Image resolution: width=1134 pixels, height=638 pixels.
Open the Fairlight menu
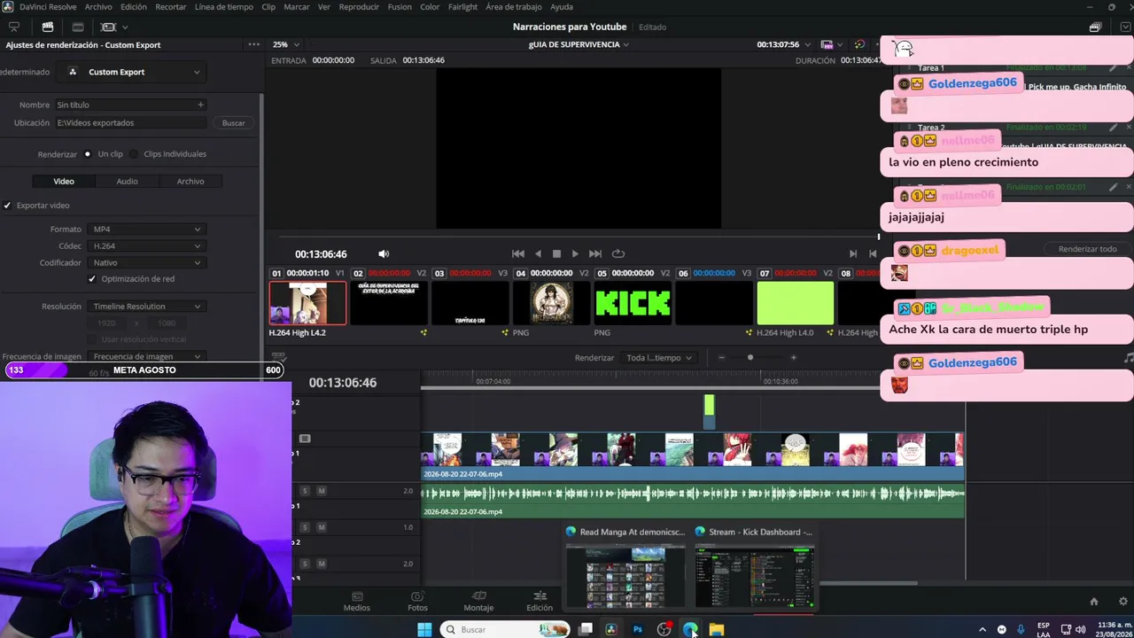tap(462, 7)
